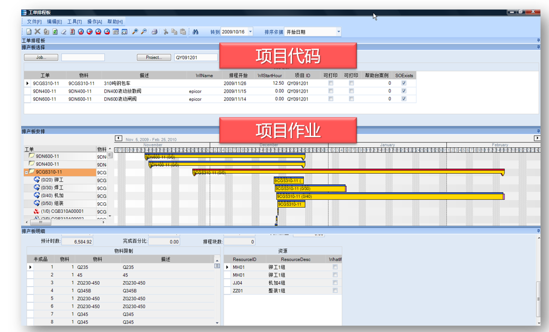The width and height of the screenshot is (549, 332).
Task: Click the horizontal scrollbar thumb under job tree
Action: pos(40,222)
